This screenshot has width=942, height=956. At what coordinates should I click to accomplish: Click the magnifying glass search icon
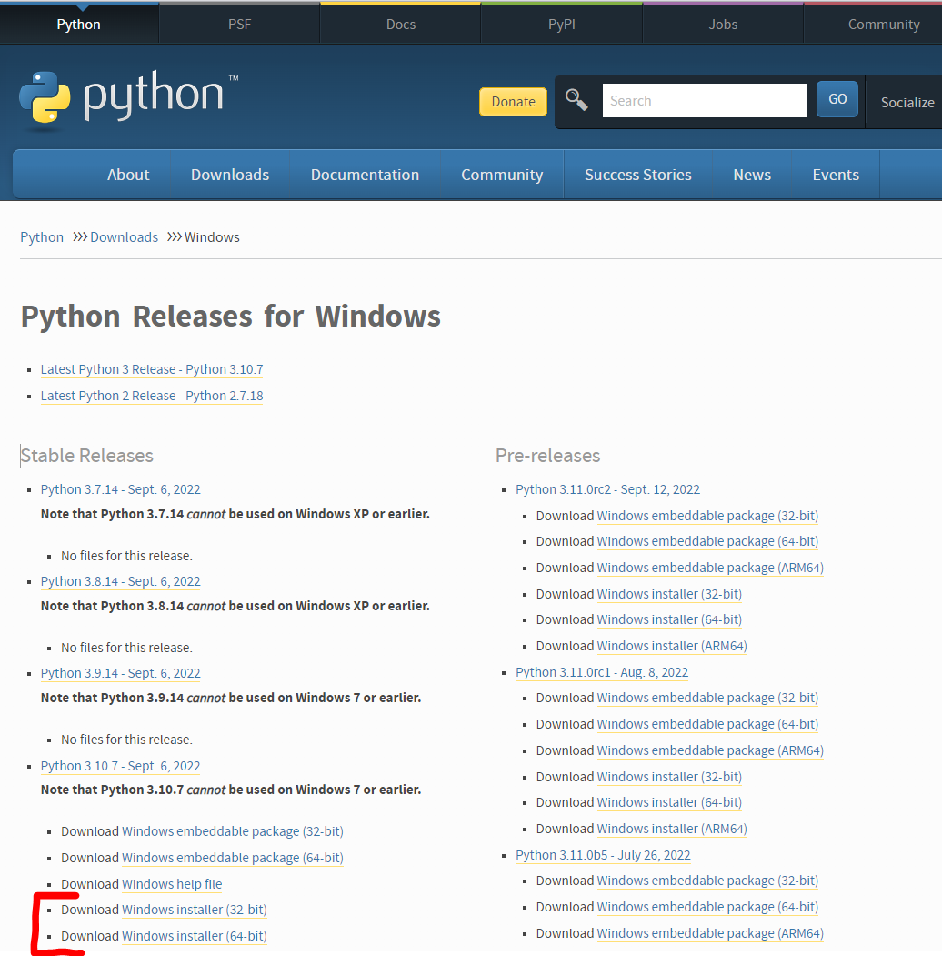[576, 99]
